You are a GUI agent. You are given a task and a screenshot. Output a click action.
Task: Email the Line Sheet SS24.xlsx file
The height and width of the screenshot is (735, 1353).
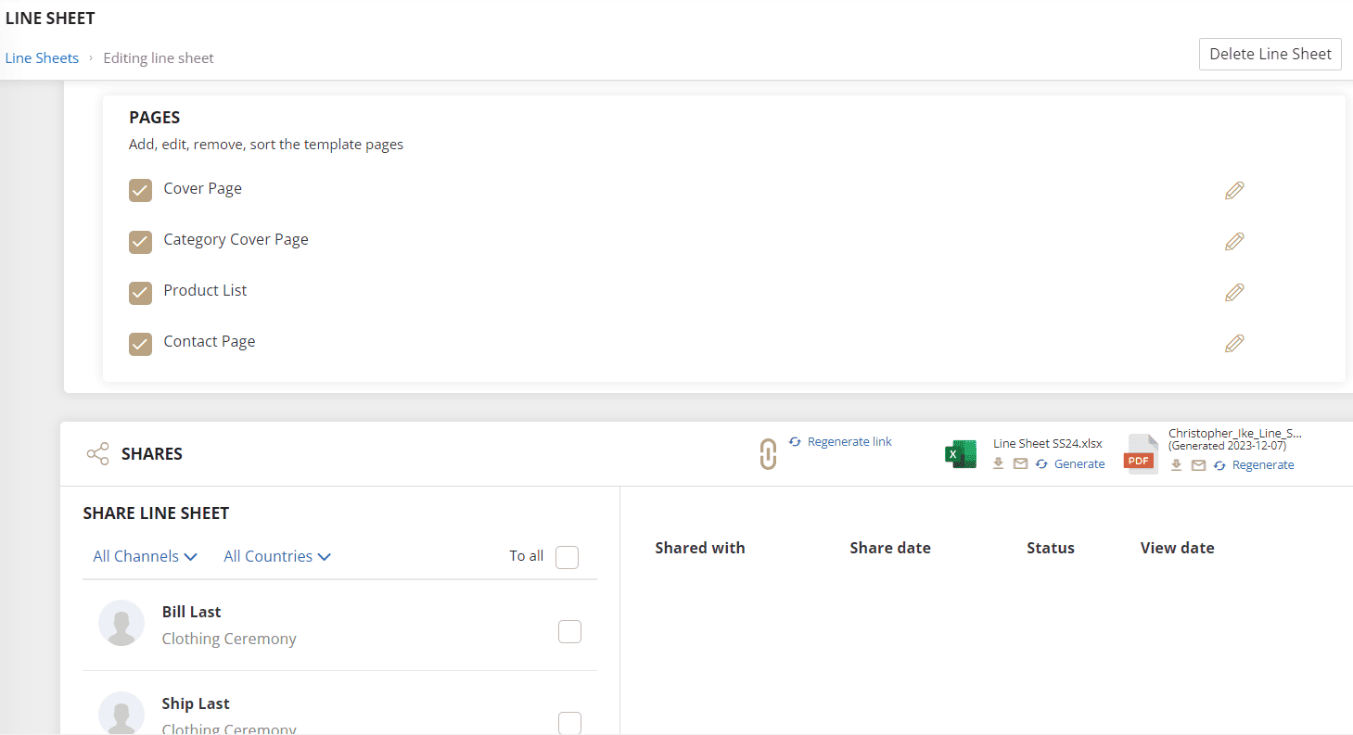click(1020, 463)
